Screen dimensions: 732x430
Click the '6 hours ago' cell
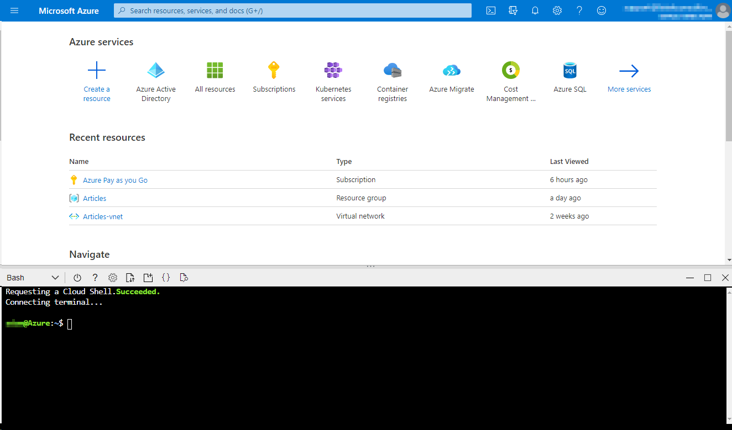(x=569, y=180)
